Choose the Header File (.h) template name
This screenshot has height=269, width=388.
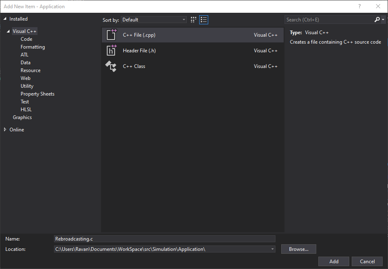point(139,50)
